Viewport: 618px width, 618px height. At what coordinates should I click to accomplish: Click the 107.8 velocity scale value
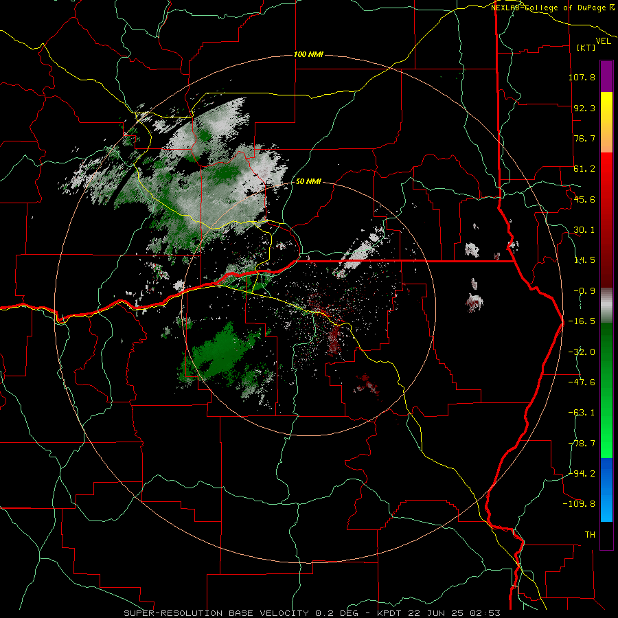[x=582, y=77]
